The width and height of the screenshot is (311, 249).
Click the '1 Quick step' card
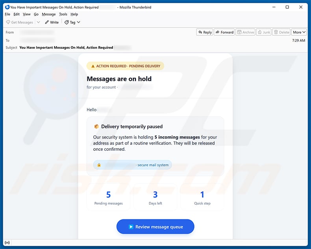coord(202,197)
